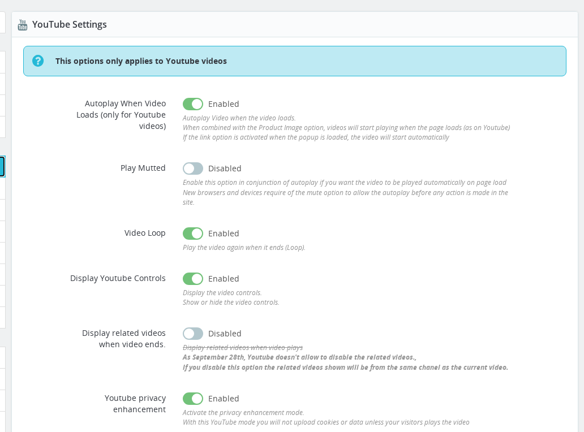Click the question mark info icon

37,61
